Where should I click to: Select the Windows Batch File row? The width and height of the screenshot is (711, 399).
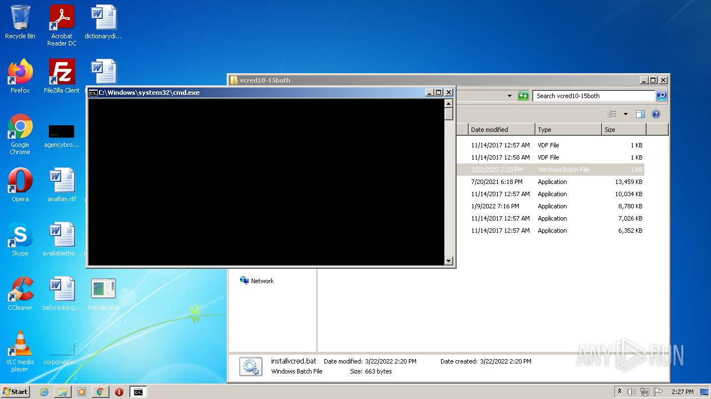(x=550, y=170)
